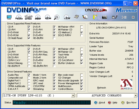Toggle CD Method 2 checkbox

point(81,32)
